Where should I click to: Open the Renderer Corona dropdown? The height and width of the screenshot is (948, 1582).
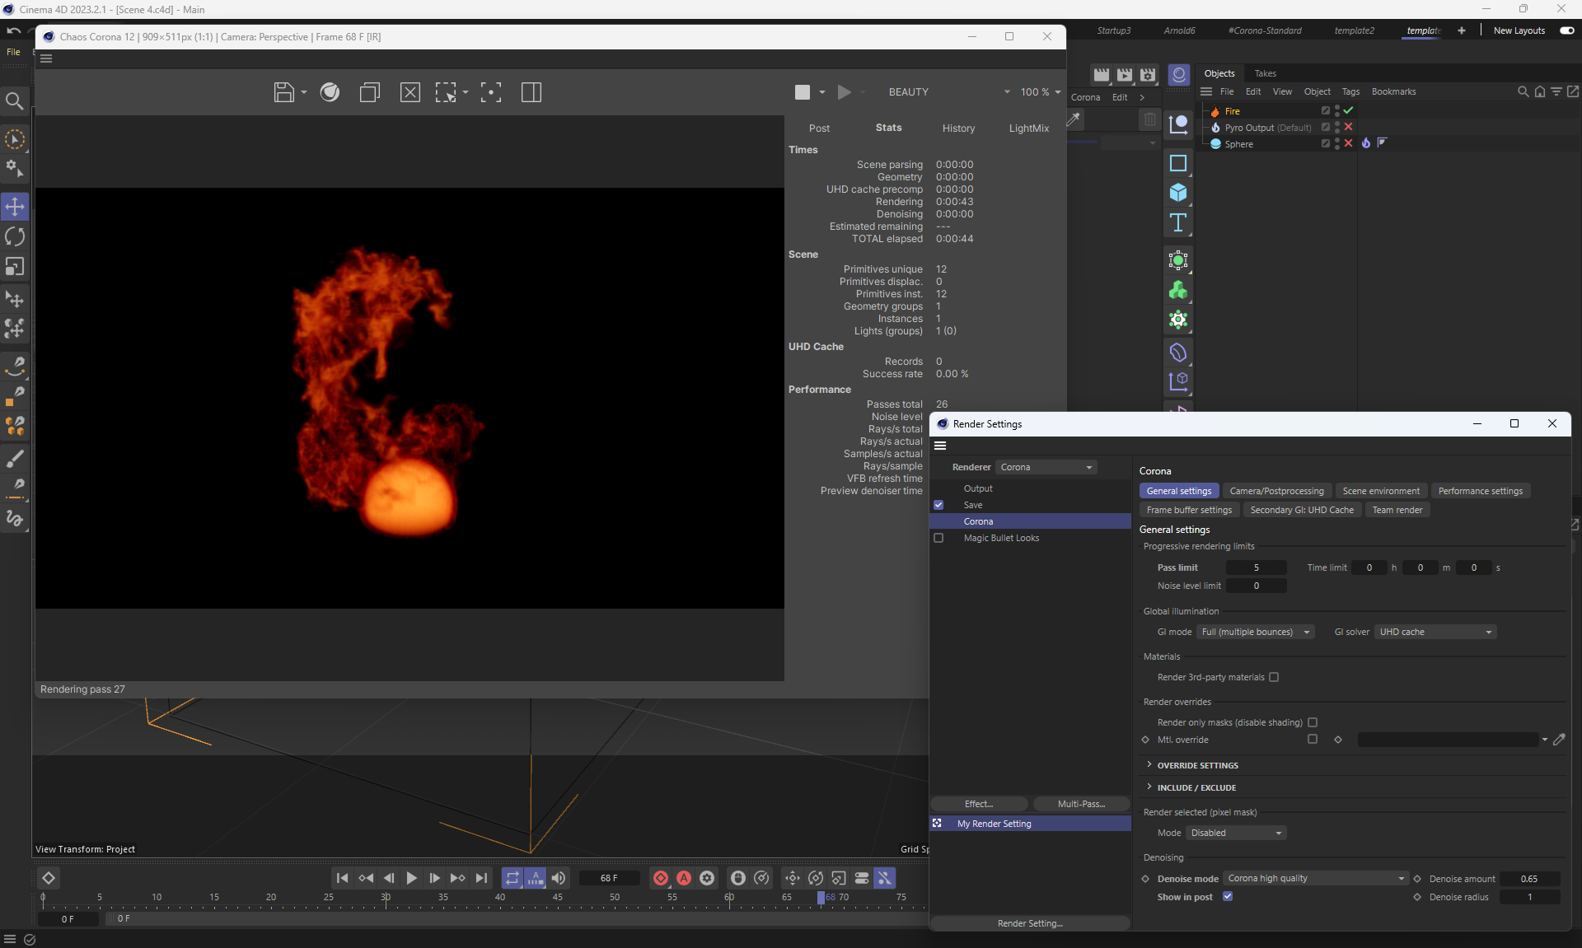point(1046,467)
